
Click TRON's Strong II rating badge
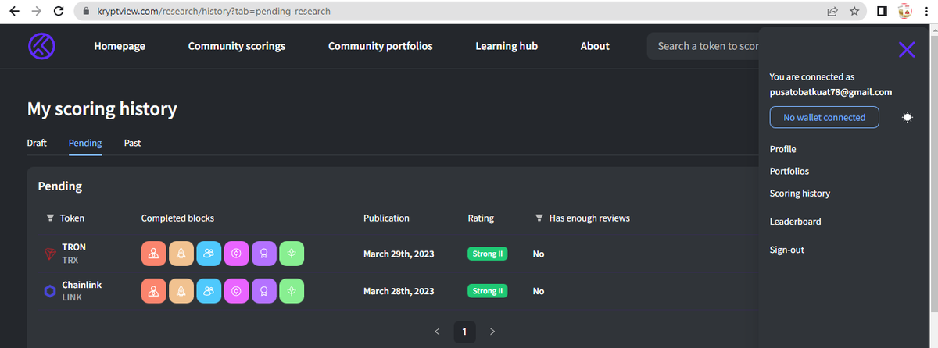click(488, 254)
